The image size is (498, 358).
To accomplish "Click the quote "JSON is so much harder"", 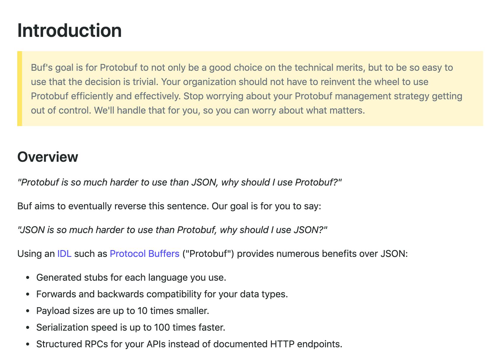I will tap(172, 230).
